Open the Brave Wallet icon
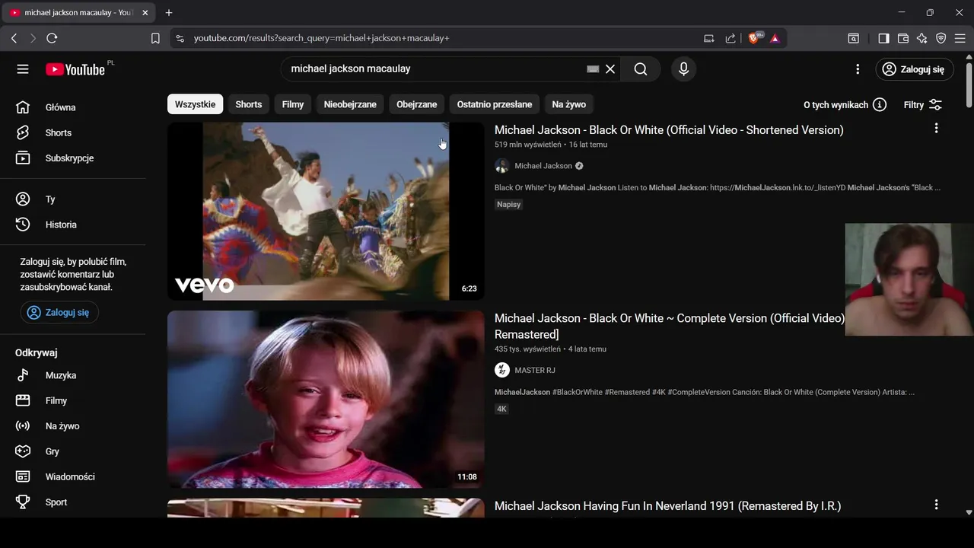 coord(903,38)
